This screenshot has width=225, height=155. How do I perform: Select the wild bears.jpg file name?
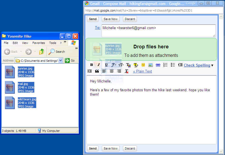[x=27, y=99]
